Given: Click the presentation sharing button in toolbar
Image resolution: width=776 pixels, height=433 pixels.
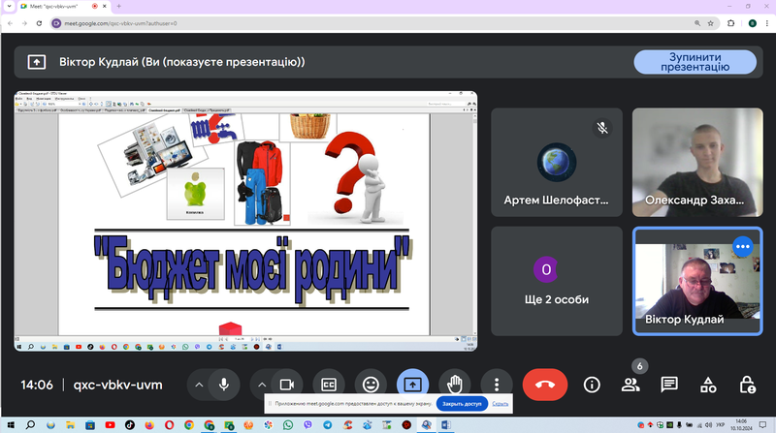Looking at the screenshot, I should [x=412, y=385].
